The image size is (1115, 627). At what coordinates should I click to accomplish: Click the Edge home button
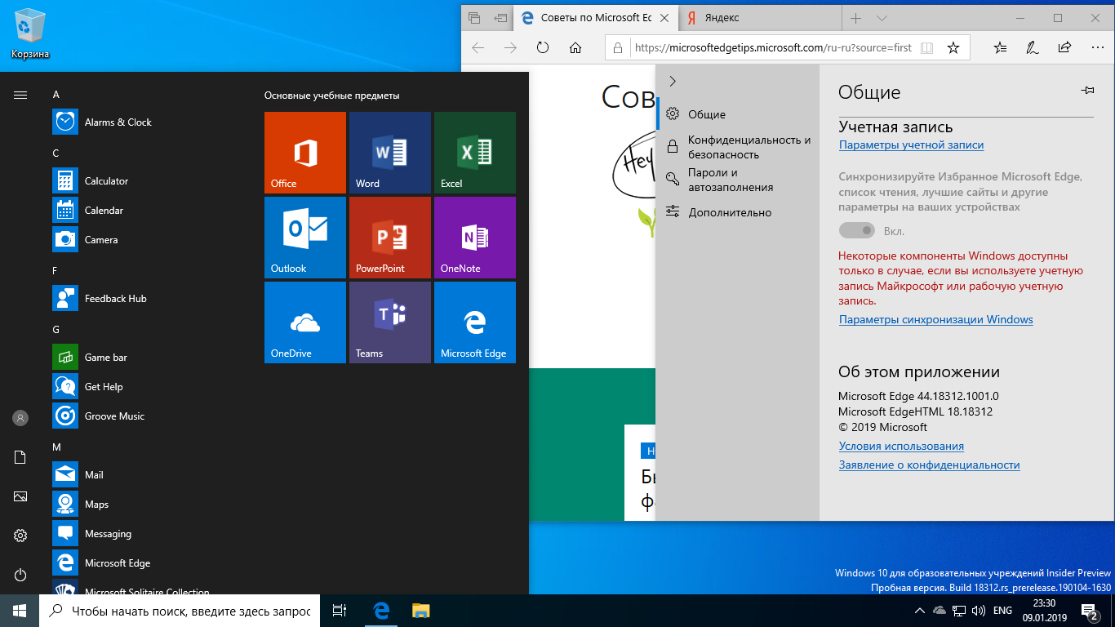pyautogui.click(x=575, y=47)
